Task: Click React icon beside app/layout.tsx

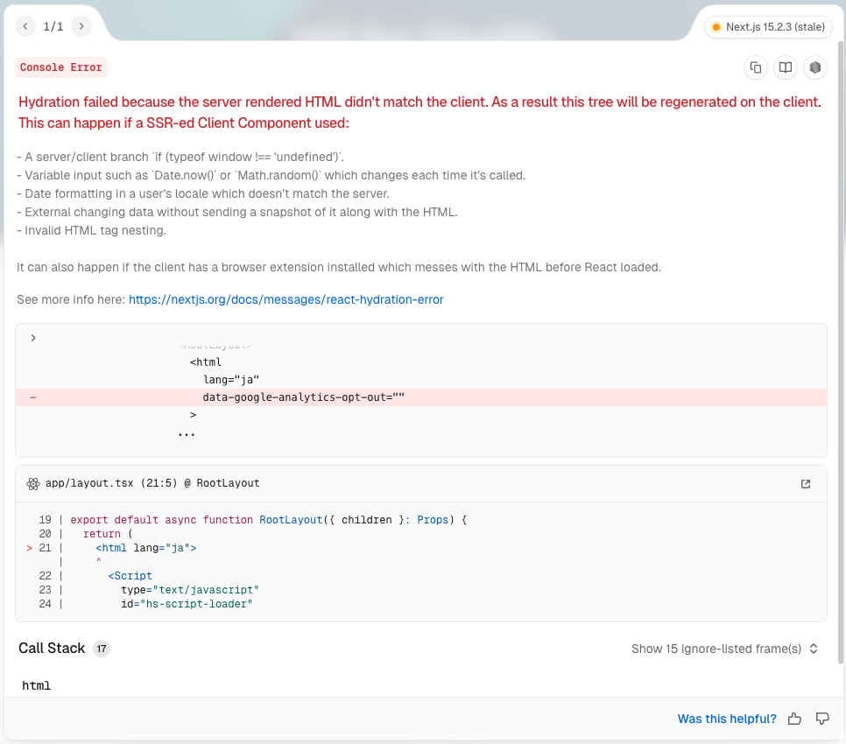Action: tap(33, 483)
